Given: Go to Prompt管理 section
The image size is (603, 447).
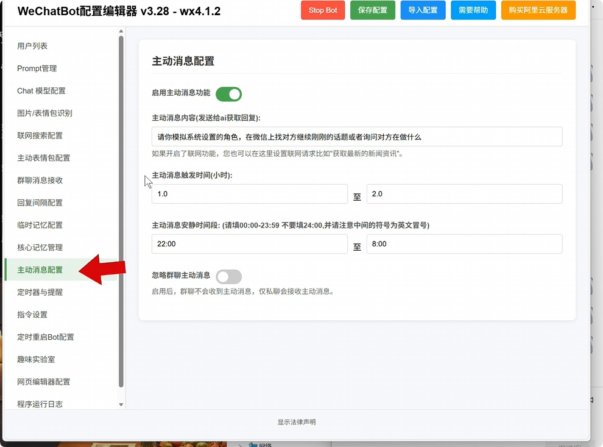Looking at the screenshot, I should (x=62, y=68).
